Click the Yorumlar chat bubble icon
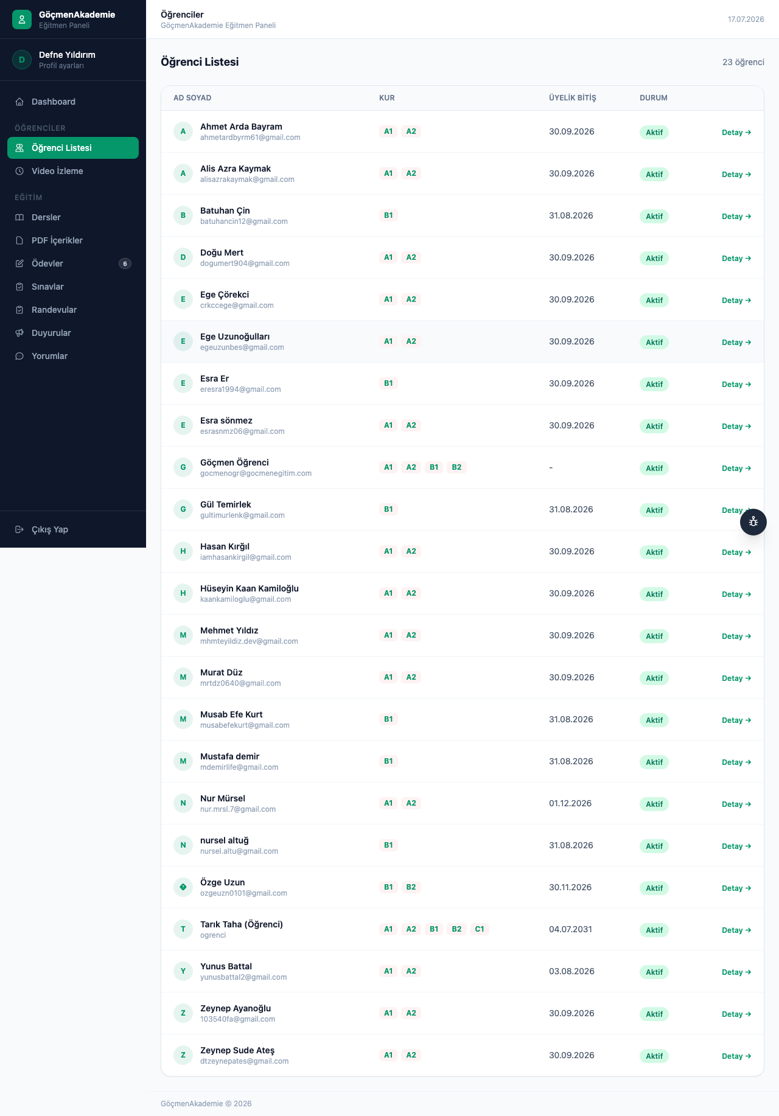 pyautogui.click(x=19, y=356)
